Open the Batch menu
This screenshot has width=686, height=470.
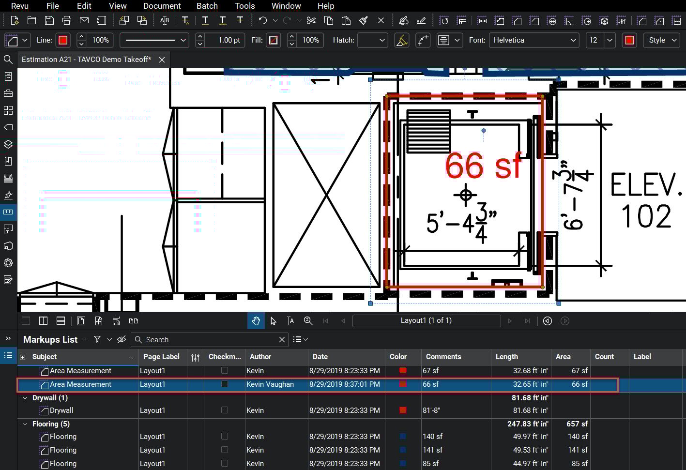coord(207,6)
